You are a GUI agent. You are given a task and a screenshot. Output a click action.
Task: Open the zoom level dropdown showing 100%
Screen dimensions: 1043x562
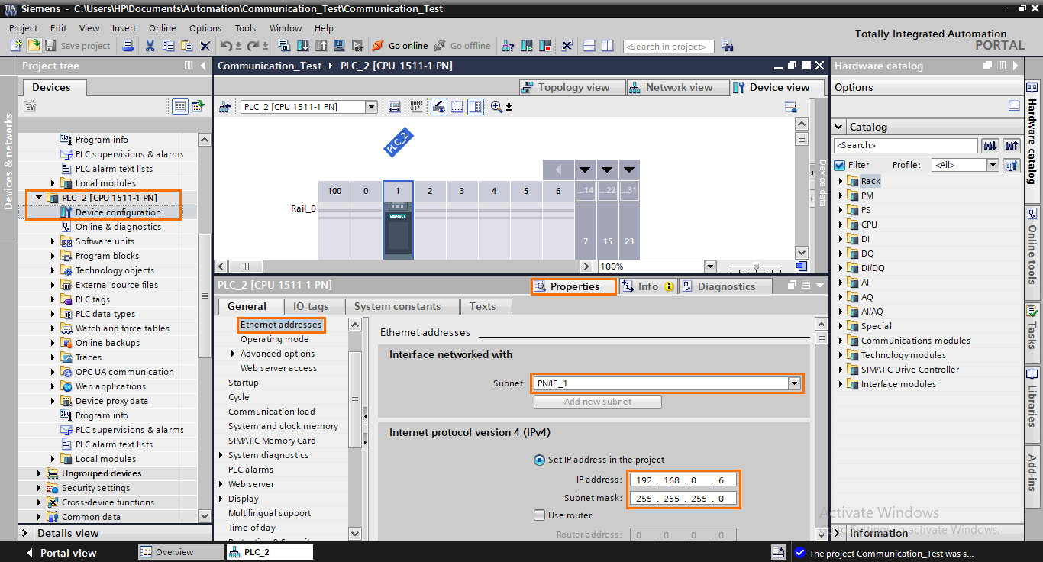(709, 266)
